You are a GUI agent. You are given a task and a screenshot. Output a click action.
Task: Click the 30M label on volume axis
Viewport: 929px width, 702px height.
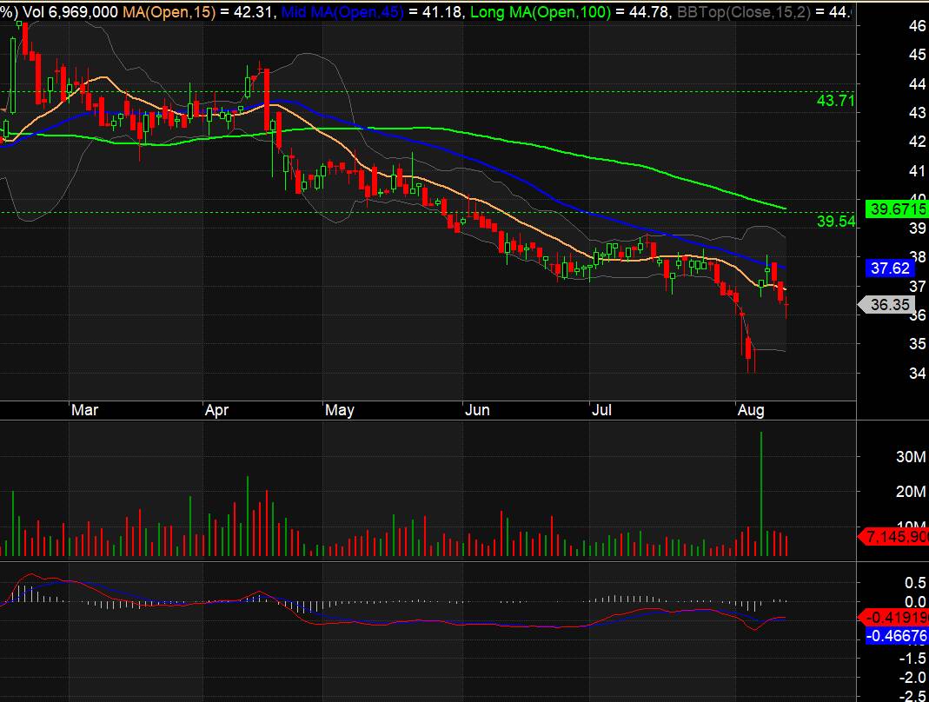point(883,457)
